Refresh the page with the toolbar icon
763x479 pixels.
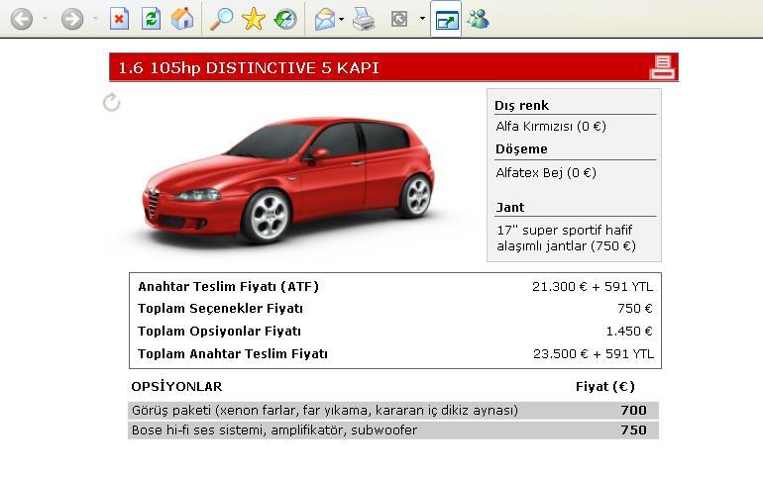[x=151, y=19]
